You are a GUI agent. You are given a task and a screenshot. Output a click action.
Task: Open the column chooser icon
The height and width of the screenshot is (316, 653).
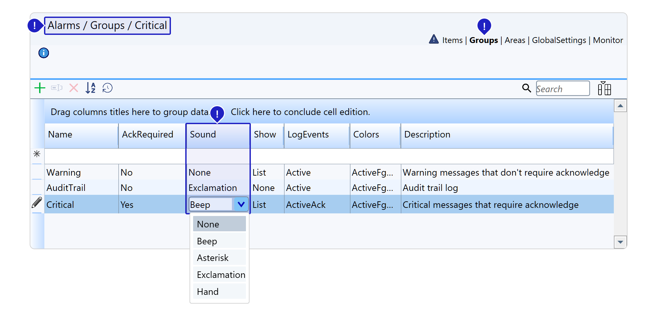[x=604, y=89]
